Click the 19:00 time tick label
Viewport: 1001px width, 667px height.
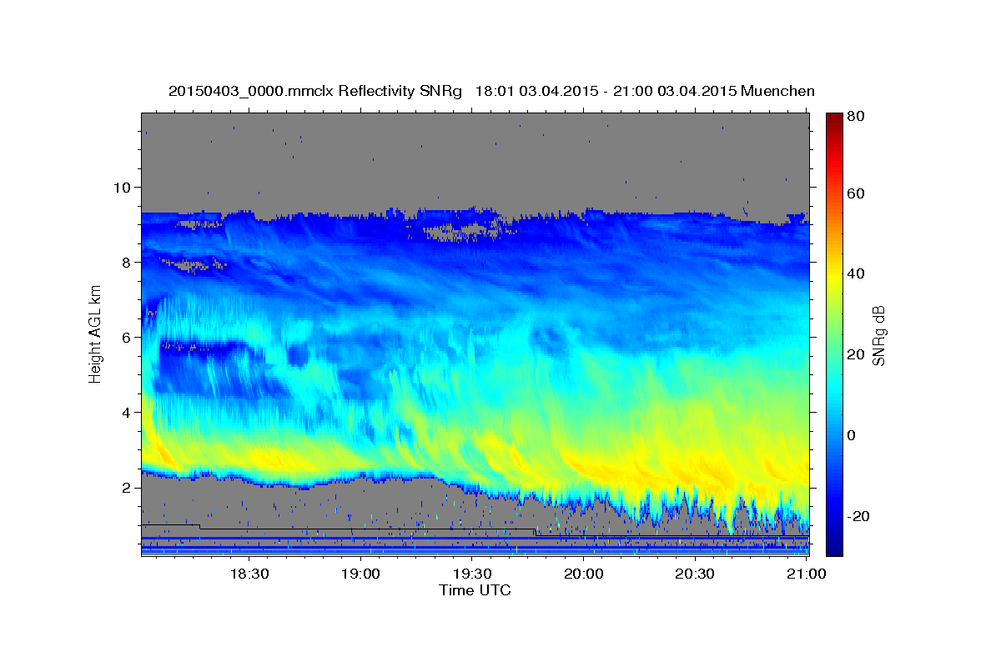[x=360, y=574]
